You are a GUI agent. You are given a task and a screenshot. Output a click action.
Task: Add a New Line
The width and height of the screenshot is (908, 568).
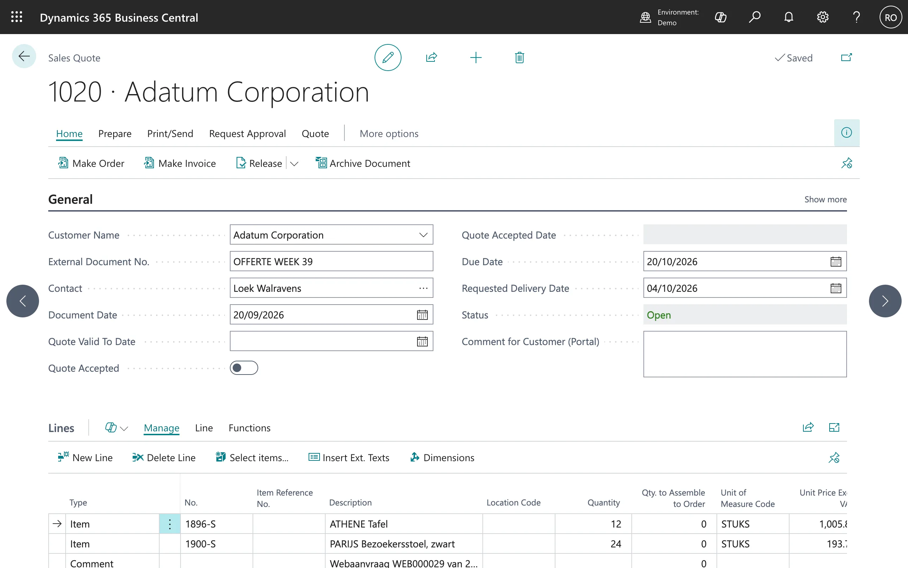click(x=85, y=458)
